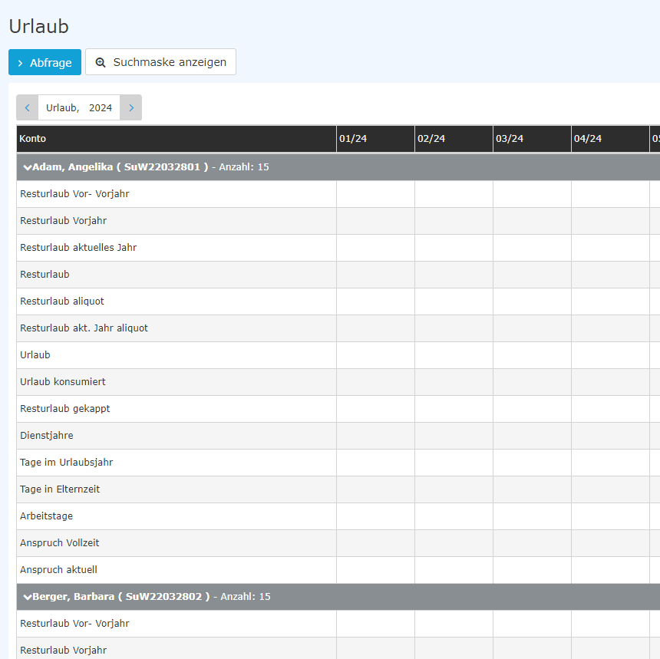The image size is (660, 659).
Task: Select Adam's Resturlaub Vor- Vorjahr row
Action: (338, 194)
